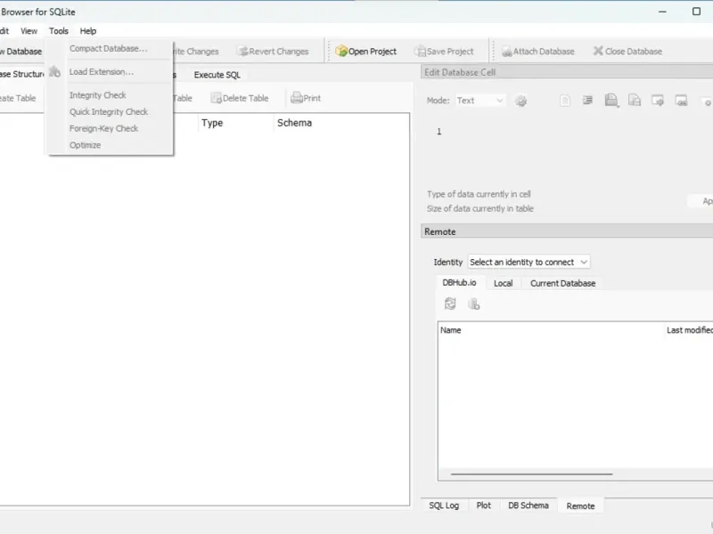Click the Delete Table icon
The width and height of the screenshot is (713, 534).
[216, 98]
